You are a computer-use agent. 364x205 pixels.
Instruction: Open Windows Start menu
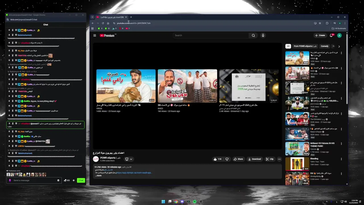(x=163, y=202)
